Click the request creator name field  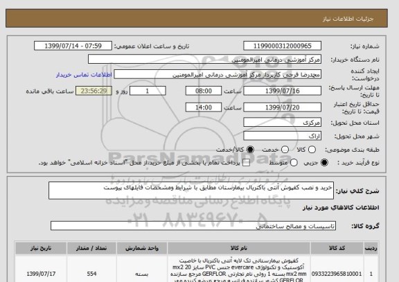click(218, 74)
